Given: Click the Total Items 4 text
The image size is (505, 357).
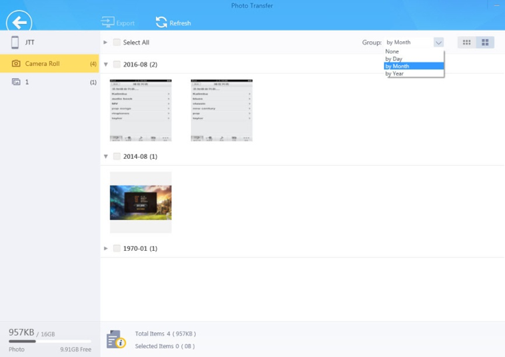Looking at the screenshot, I should (x=165, y=334).
